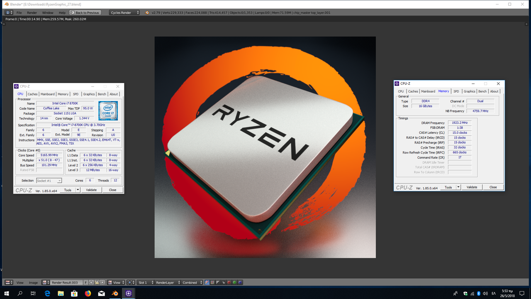
Task: Open Blender Help menu
Action: 62,12
